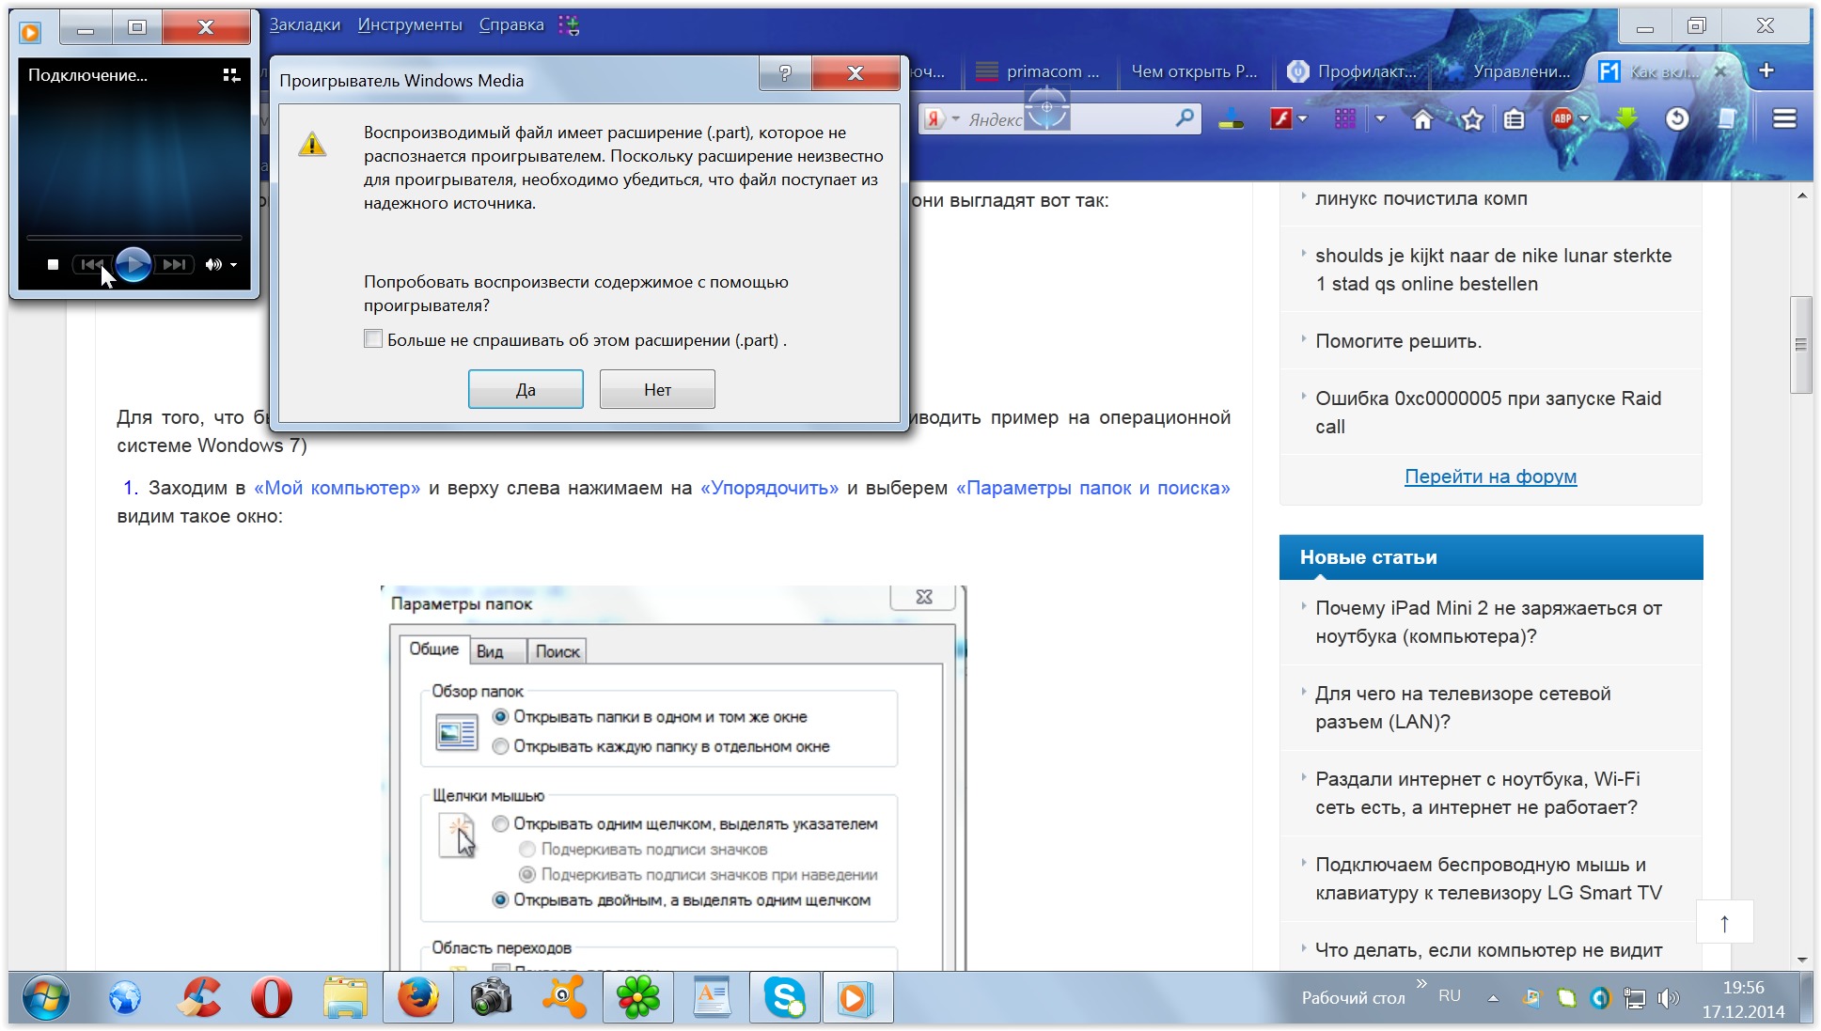Switch to the "Чем открыть P..." tab

pyautogui.click(x=1193, y=71)
